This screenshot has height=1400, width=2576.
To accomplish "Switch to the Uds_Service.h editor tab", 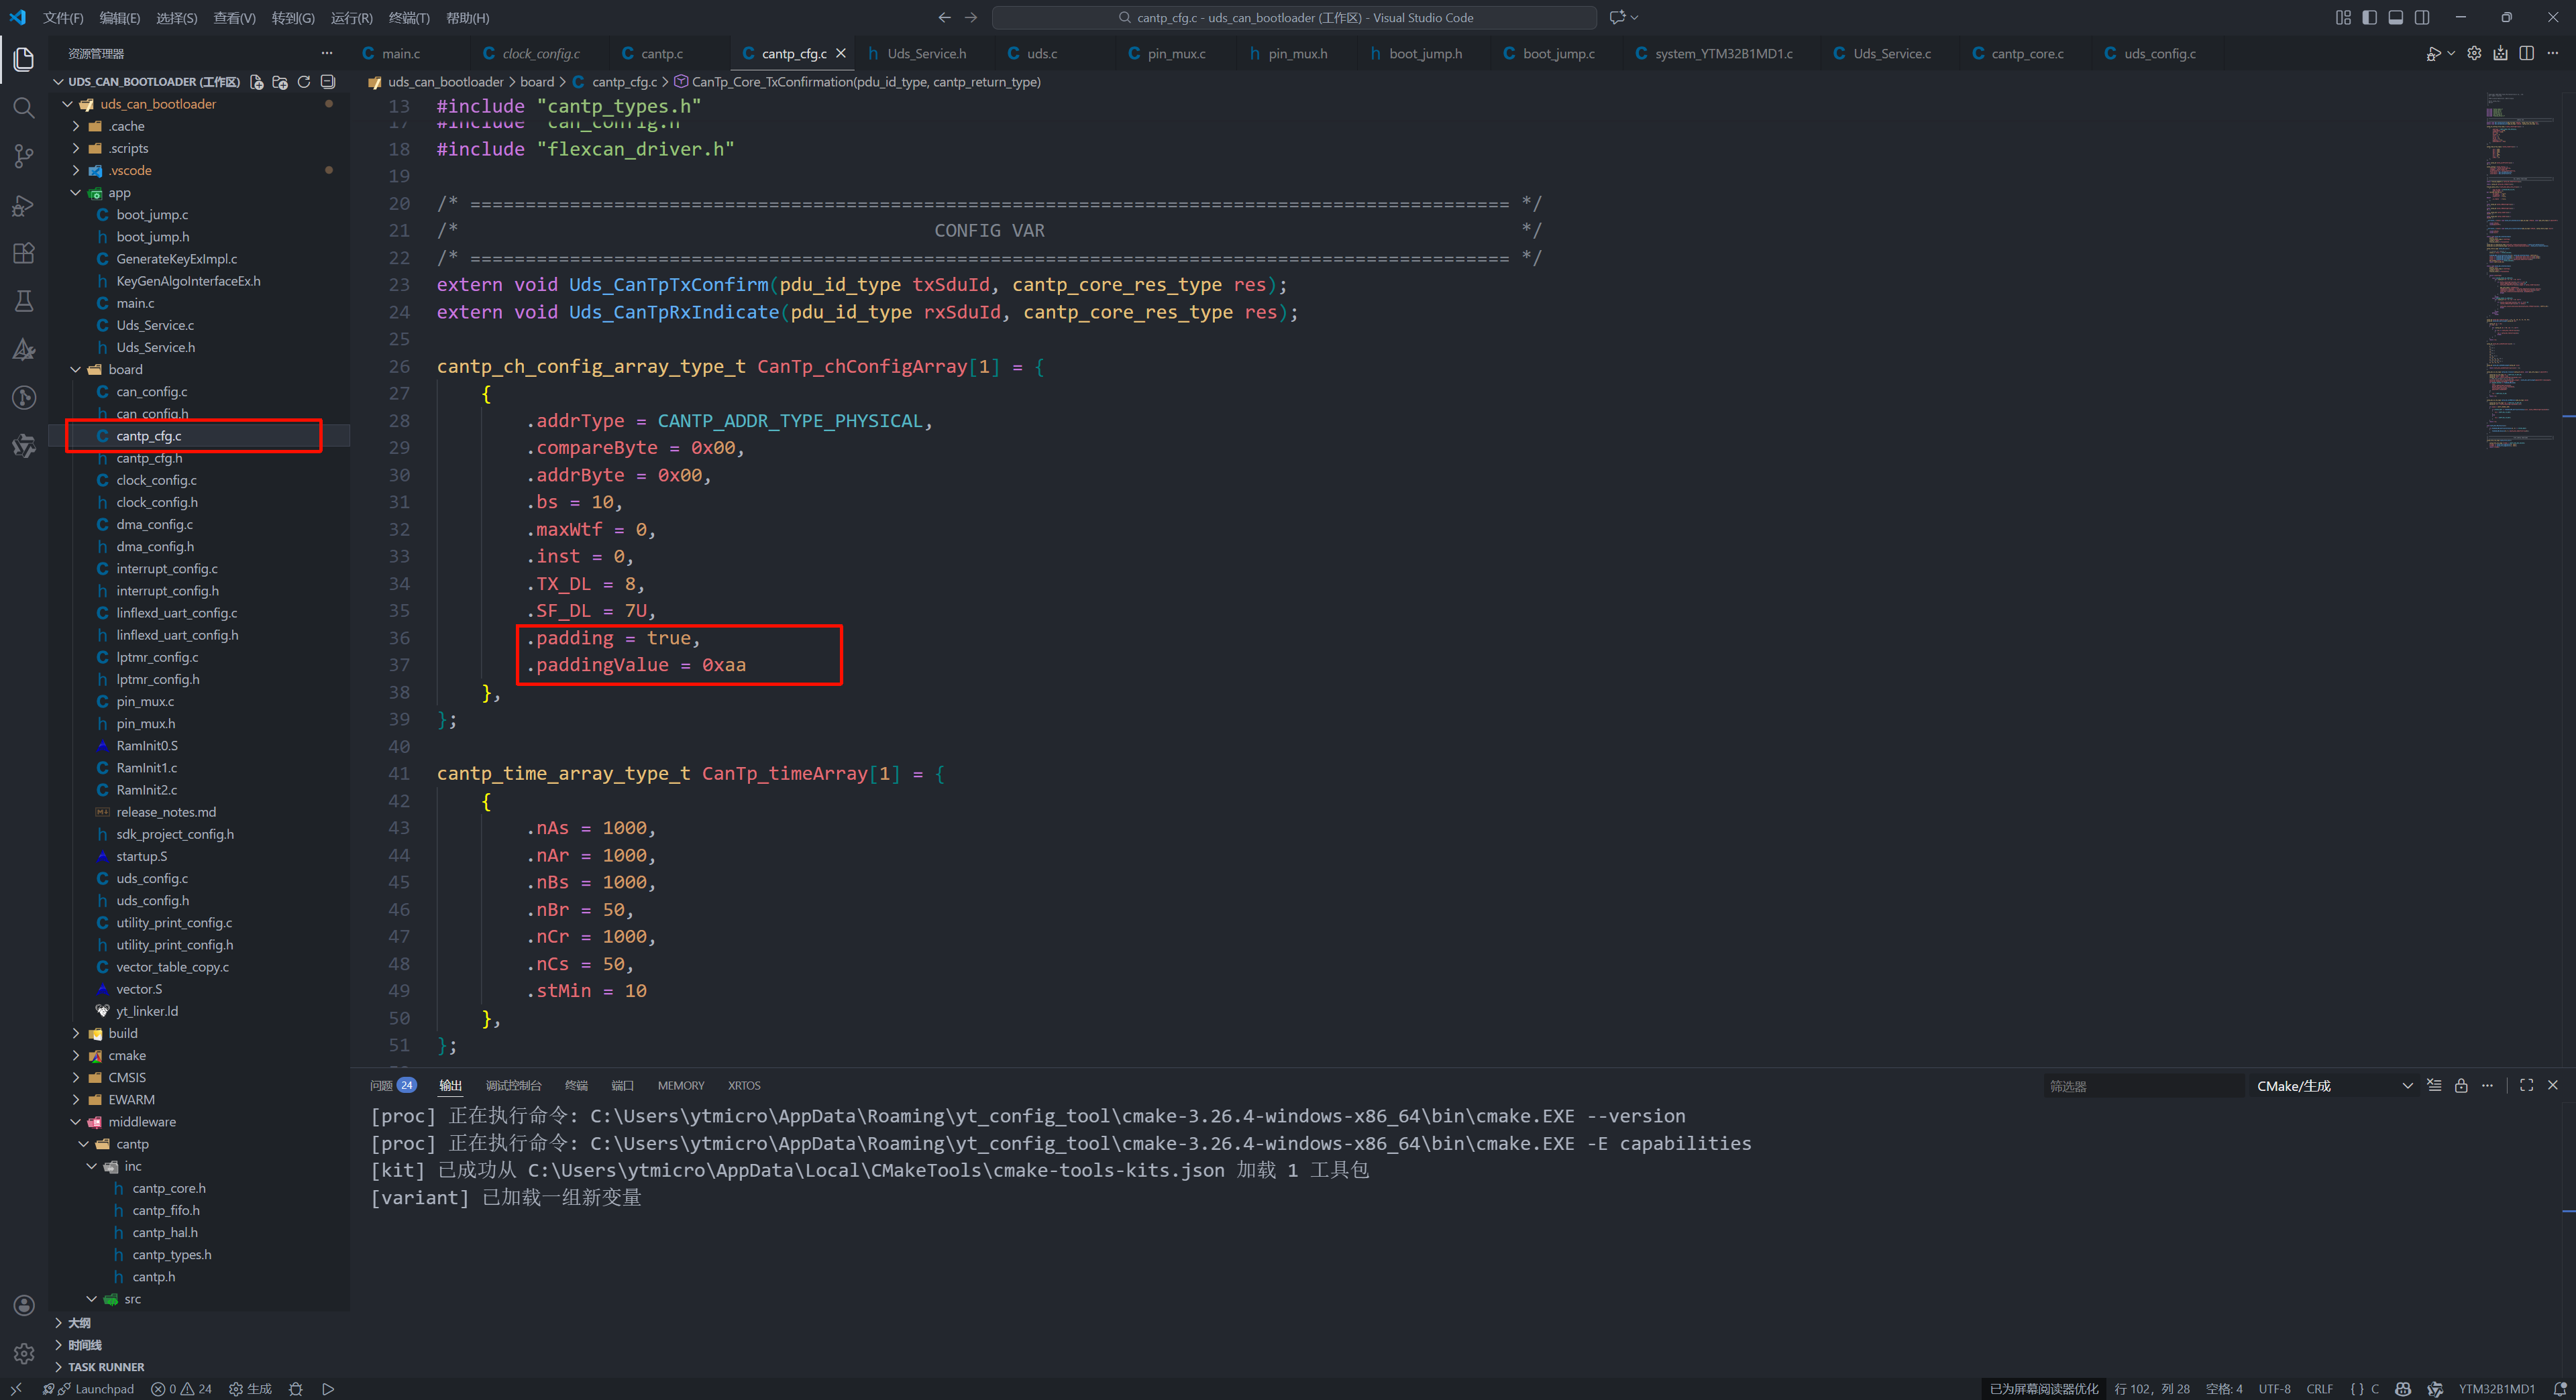I will pos(926,54).
